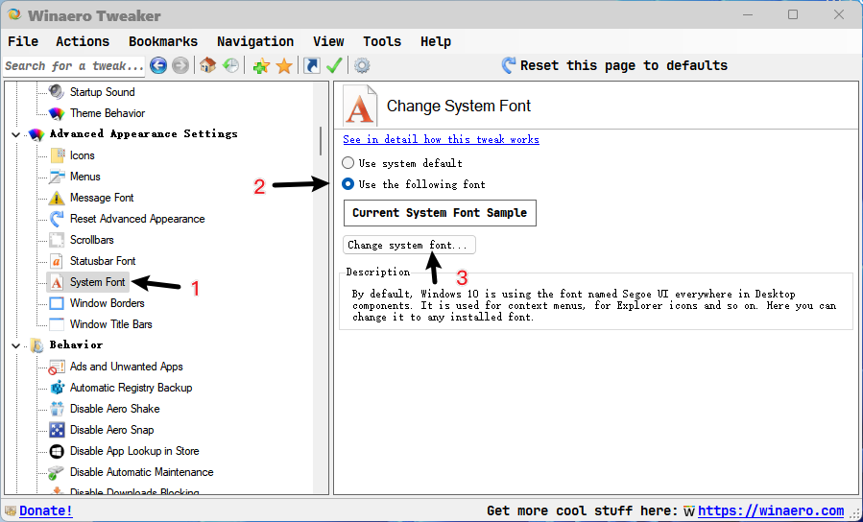Open the Bookmarks menu
Image resolution: width=863 pixels, height=522 pixels.
tap(162, 41)
